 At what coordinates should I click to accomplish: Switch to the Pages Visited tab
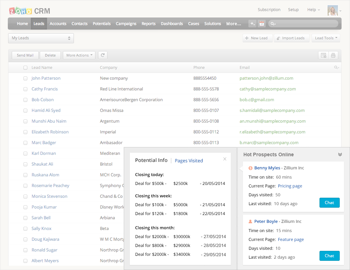click(x=189, y=161)
